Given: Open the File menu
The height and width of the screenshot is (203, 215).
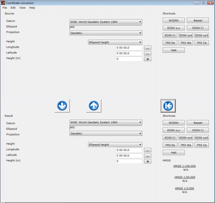Looking at the screenshot, I should point(5,7).
